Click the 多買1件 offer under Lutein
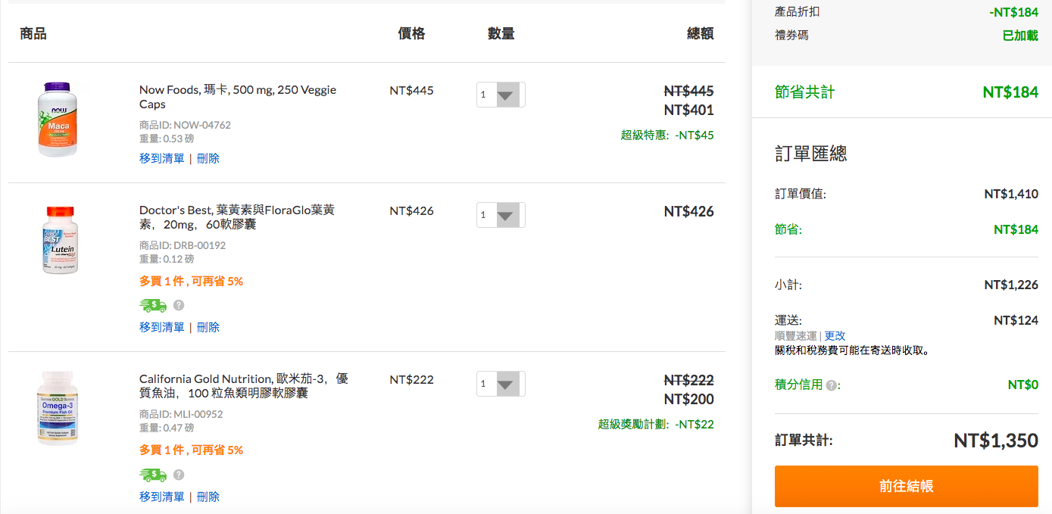The width and height of the screenshot is (1052, 514). [x=191, y=281]
